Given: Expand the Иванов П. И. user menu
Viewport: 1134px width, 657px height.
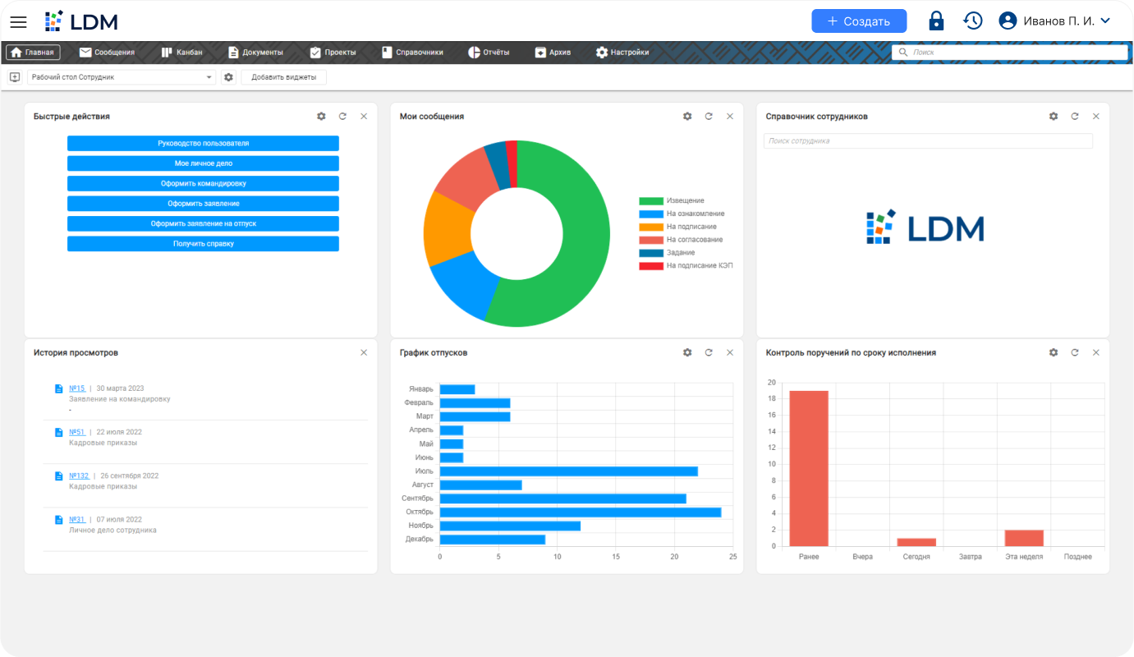Looking at the screenshot, I should [x=1105, y=21].
